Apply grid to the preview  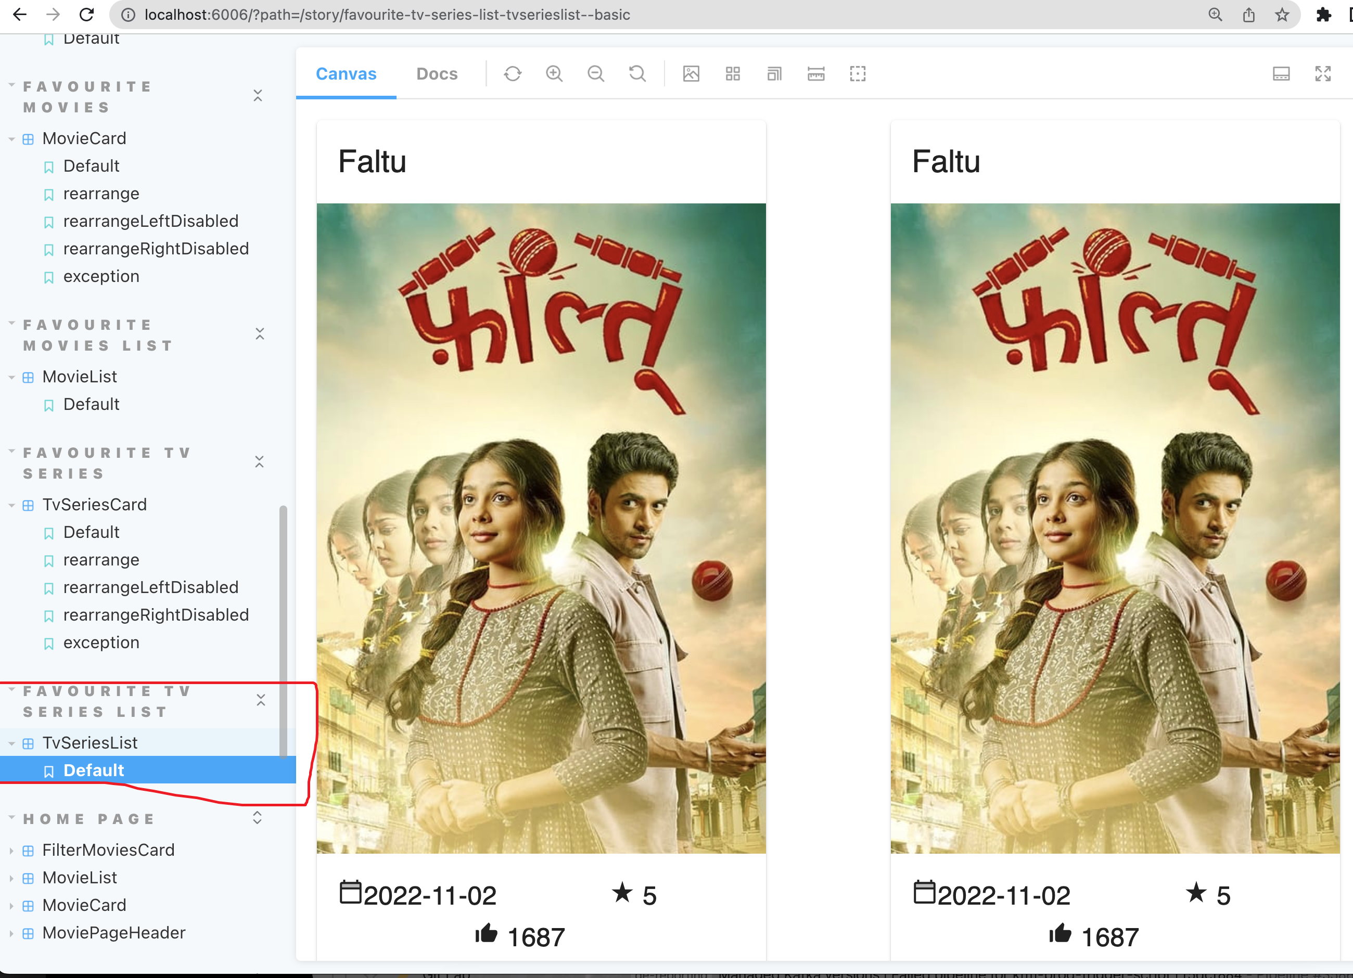[733, 74]
